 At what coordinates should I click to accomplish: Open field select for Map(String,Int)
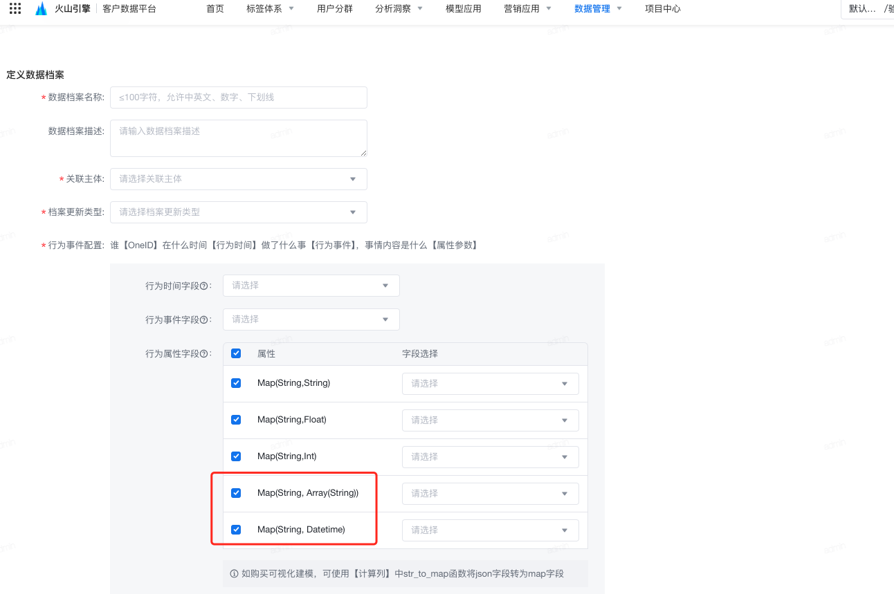click(491, 457)
